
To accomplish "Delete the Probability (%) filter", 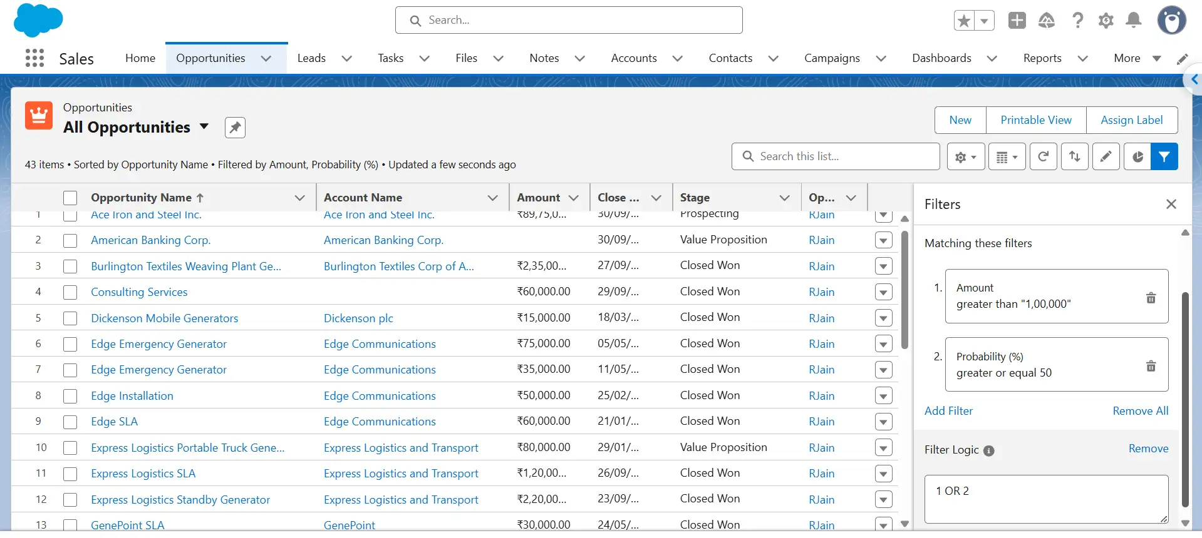I will coord(1151,366).
